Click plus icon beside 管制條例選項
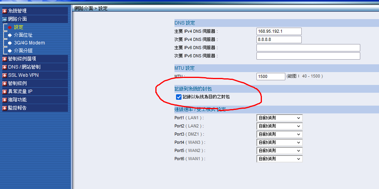Viewport: 379px width, 189px height. [x=5, y=59]
